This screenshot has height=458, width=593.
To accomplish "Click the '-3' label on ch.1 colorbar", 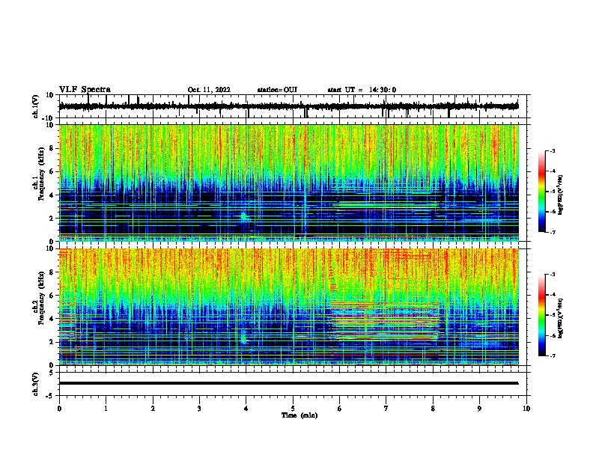I will (x=553, y=151).
